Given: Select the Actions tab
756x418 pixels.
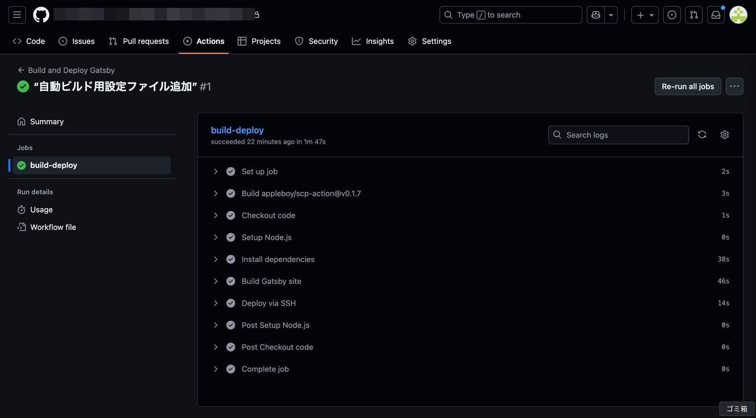Looking at the screenshot, I should (204, 41).
